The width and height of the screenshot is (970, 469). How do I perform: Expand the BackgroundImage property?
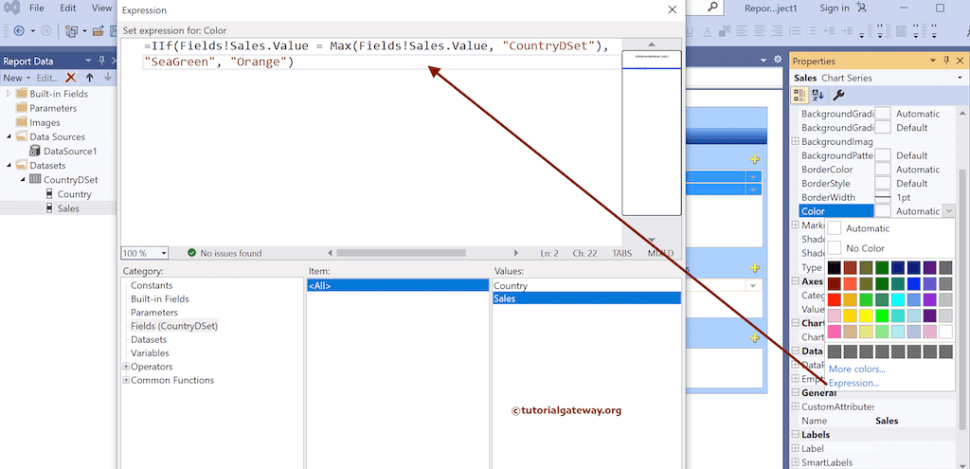coord(796,142)
